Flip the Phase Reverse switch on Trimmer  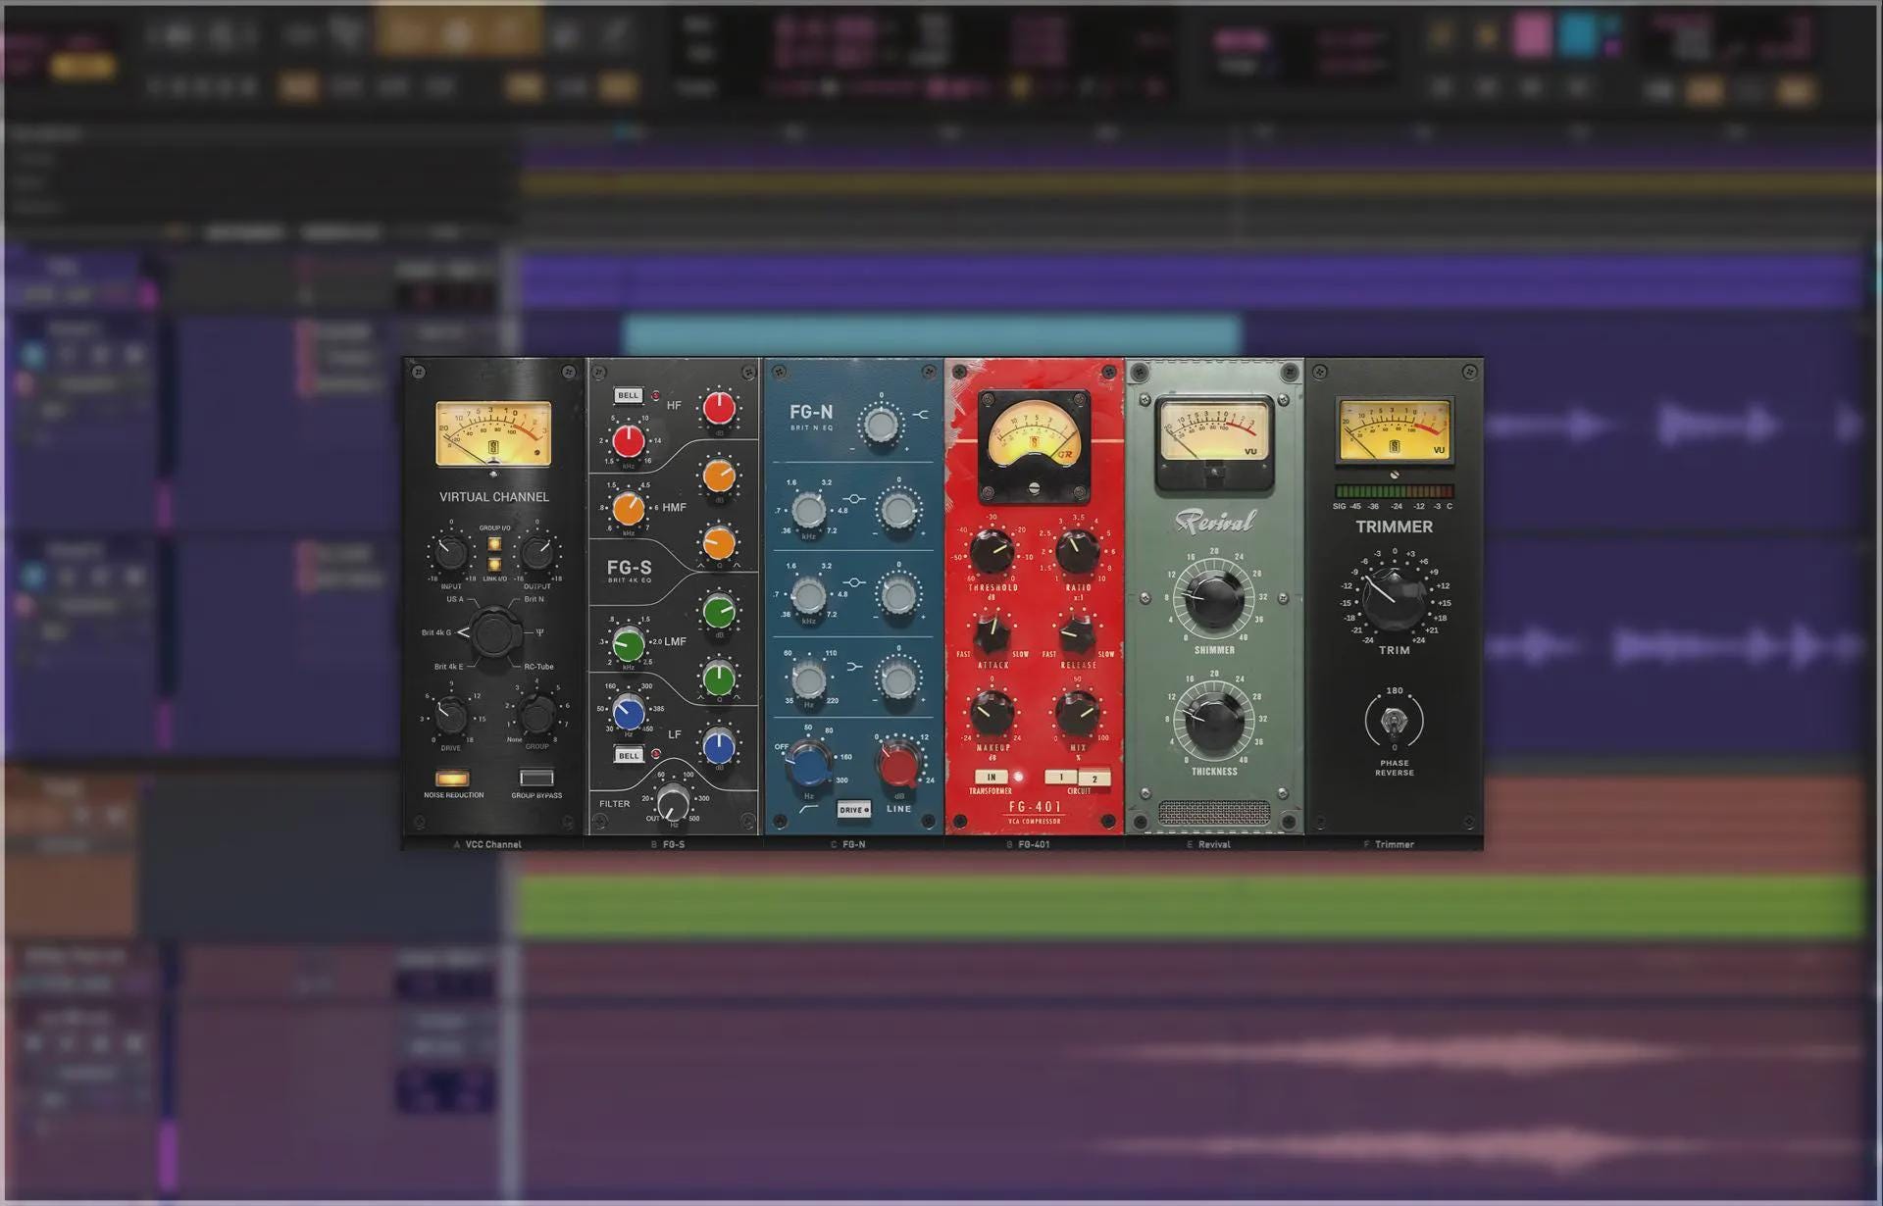[1394, 723]
